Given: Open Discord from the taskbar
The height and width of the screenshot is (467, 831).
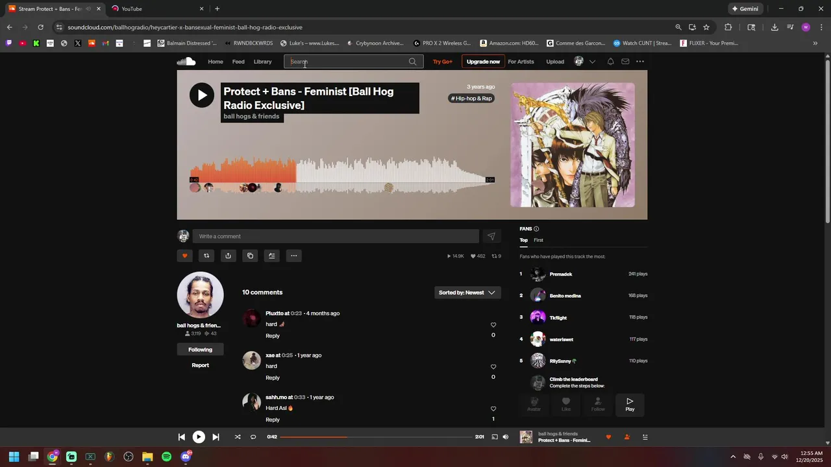Looking at the screenshot, I should (x=186, y=457).
